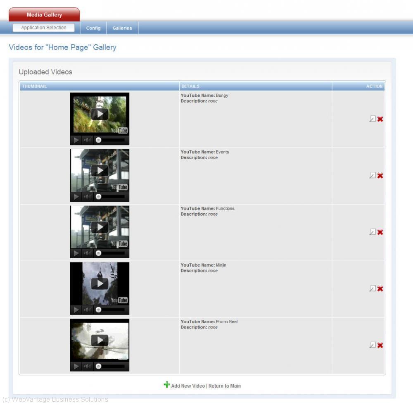413x405 pixels.
Task: Play the Minjin video from its thumbnail
Action: coord(100,283)
